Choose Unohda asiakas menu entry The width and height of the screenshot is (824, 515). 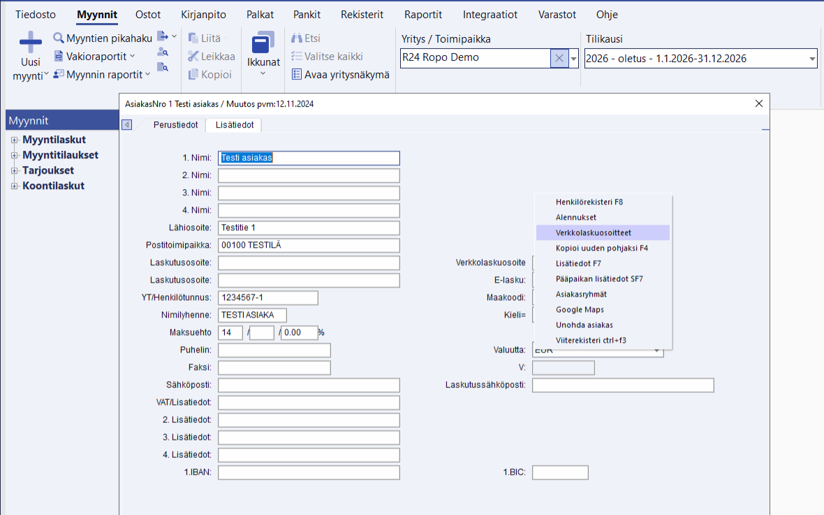tap(603, 325)
